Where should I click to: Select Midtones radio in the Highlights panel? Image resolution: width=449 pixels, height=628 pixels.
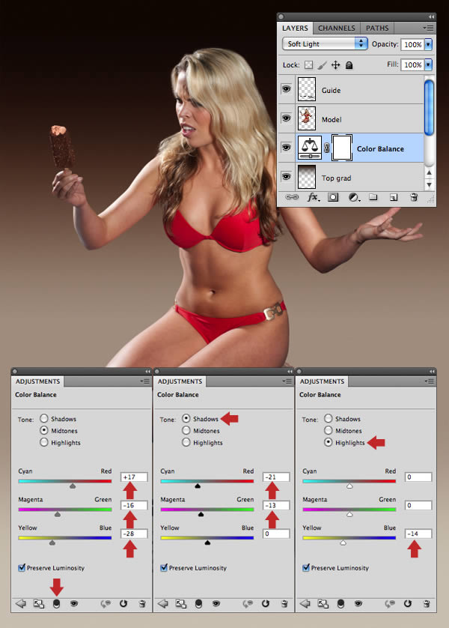tap(329, 430)
